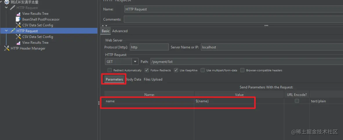Click the Comments input field

[x=233, y=19]
